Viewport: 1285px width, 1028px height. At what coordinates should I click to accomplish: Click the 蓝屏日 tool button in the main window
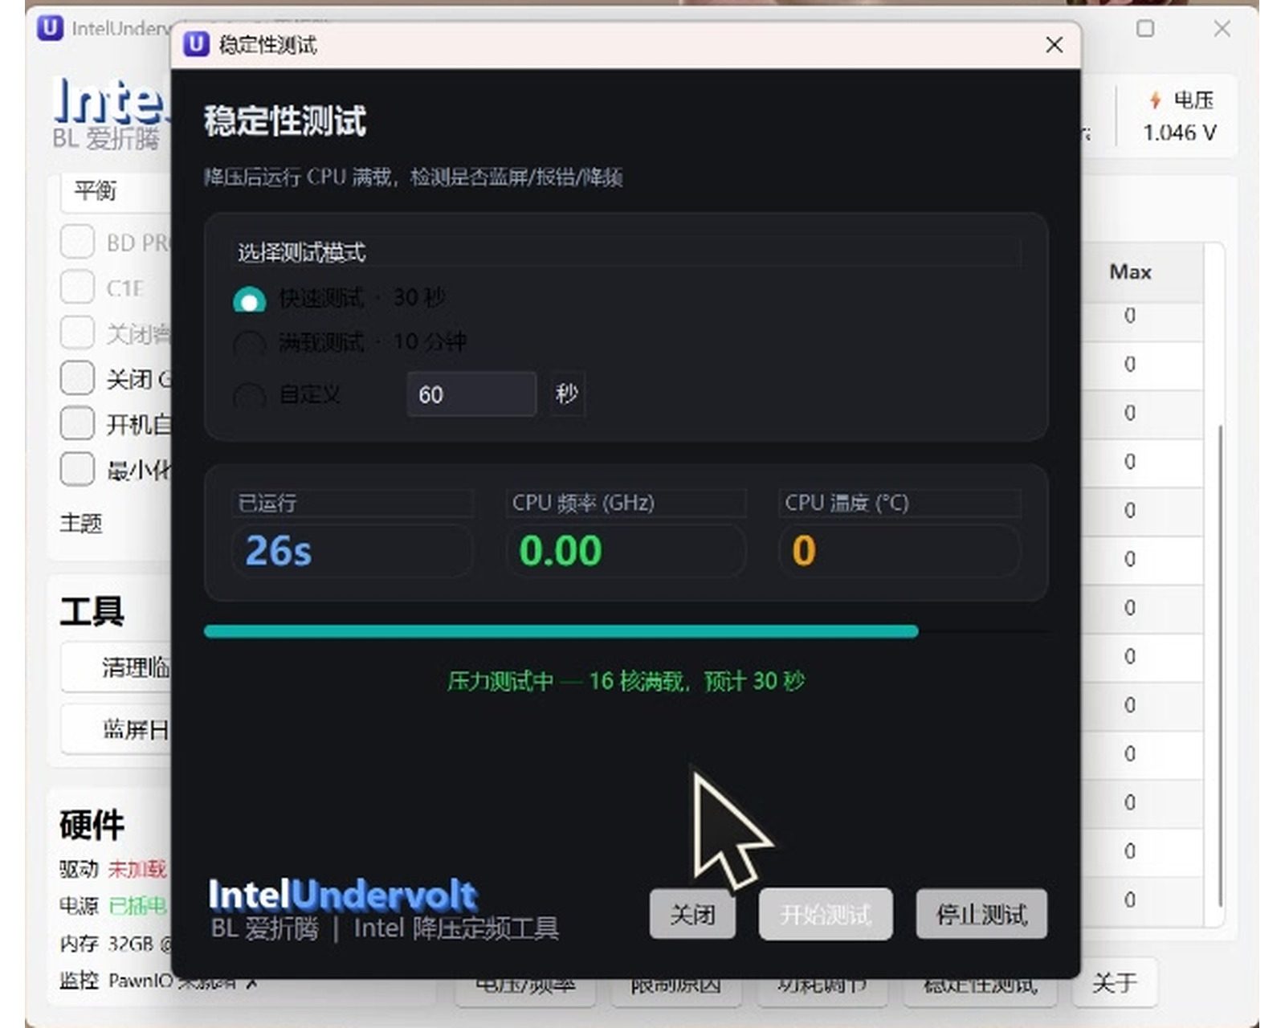[116, 729]
